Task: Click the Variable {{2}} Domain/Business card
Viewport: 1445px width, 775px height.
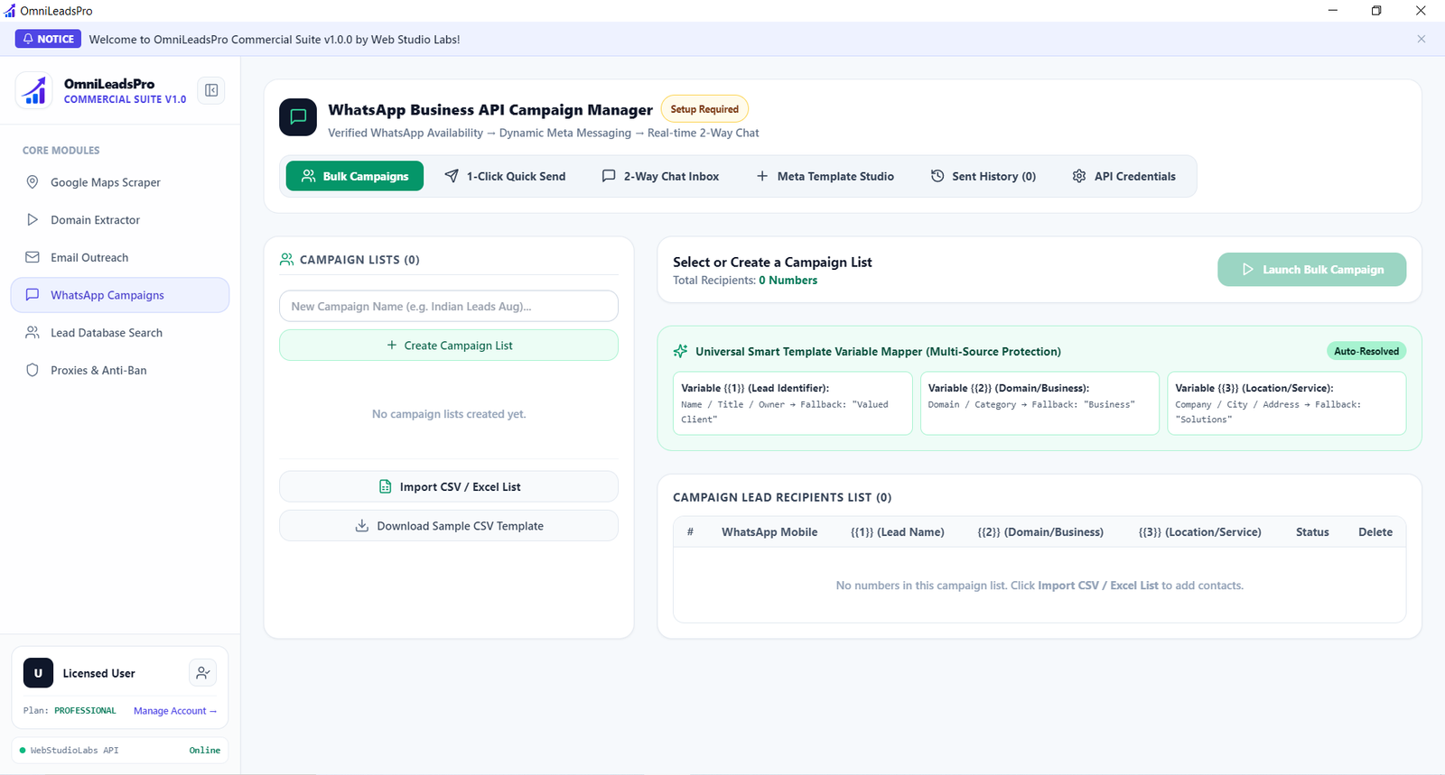Action: point(1039,403)
